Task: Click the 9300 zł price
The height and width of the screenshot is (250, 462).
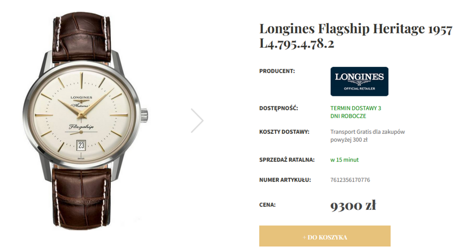Action: click(353, 205)
